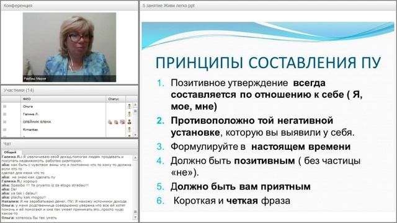The height and width of the screenshot is (223, 397).
Task: Click slide point 'Формулируйте в настоящем времени'
Action: (261, 147)
